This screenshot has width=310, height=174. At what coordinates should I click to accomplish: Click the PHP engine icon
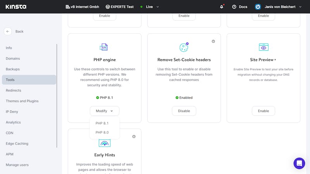(x=104, y=47)
